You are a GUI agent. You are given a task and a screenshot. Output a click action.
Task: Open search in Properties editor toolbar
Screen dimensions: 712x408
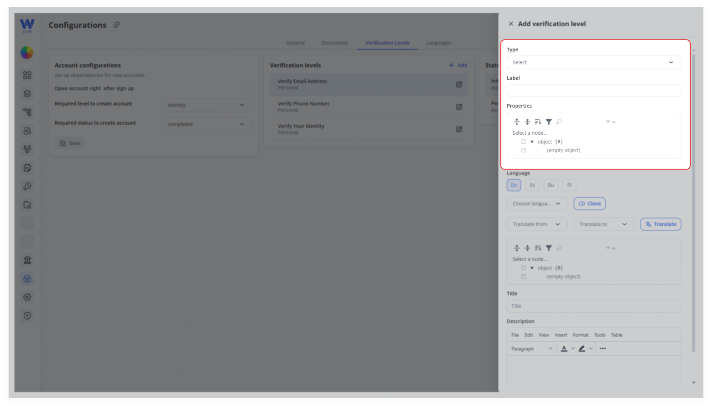[559, 122]
